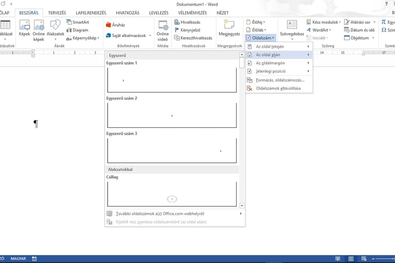Open the LEVELEZÉS tab

pyautogui.click(x=159, y=12)
